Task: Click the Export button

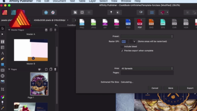Action: click(x=188, y=88)
